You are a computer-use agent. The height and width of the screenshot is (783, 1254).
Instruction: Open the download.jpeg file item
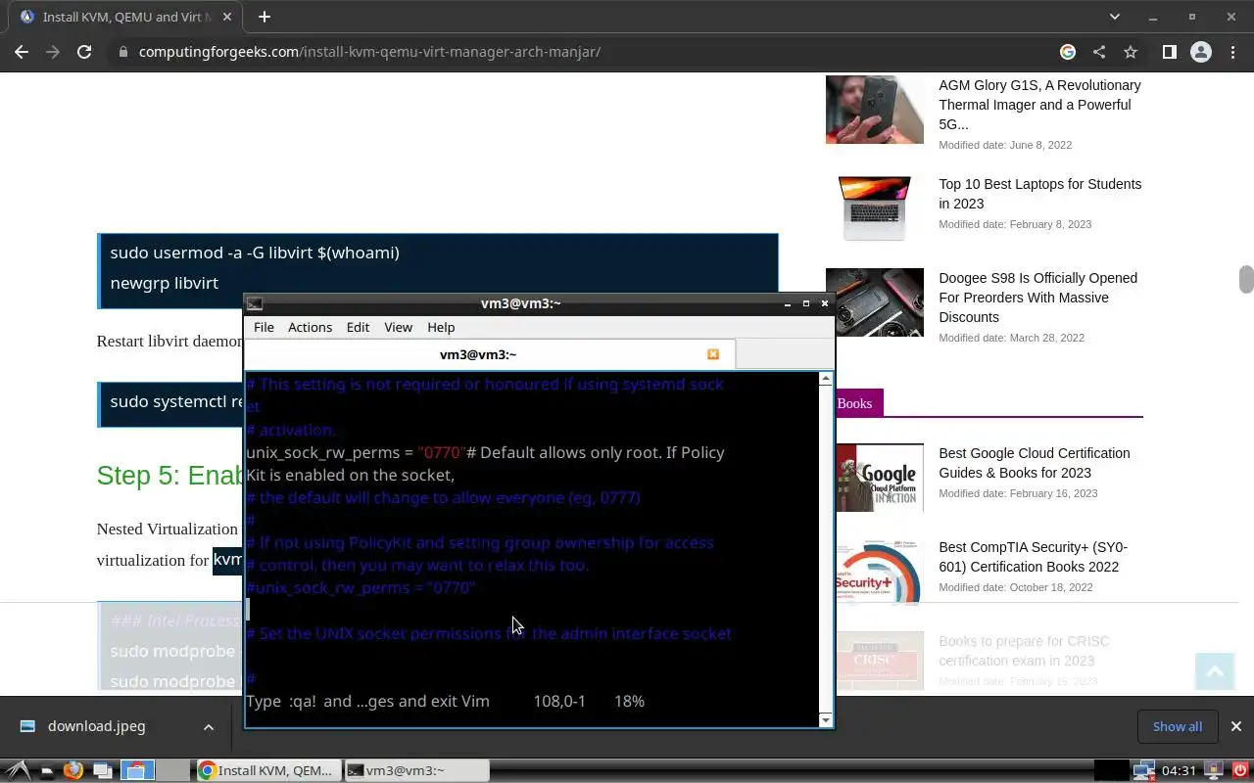[x=96, y=726]
